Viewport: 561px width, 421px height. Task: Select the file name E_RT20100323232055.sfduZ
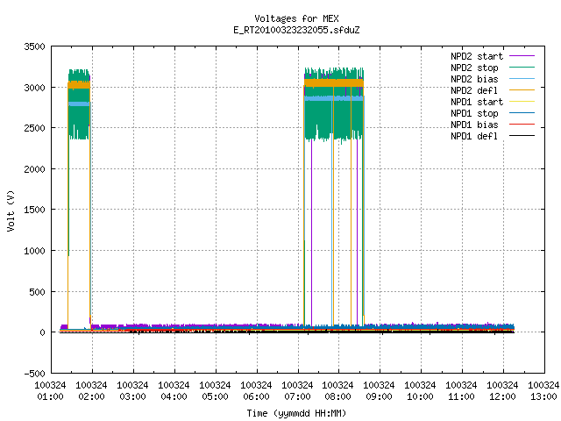pyautogui.click(x=296, y=30)
